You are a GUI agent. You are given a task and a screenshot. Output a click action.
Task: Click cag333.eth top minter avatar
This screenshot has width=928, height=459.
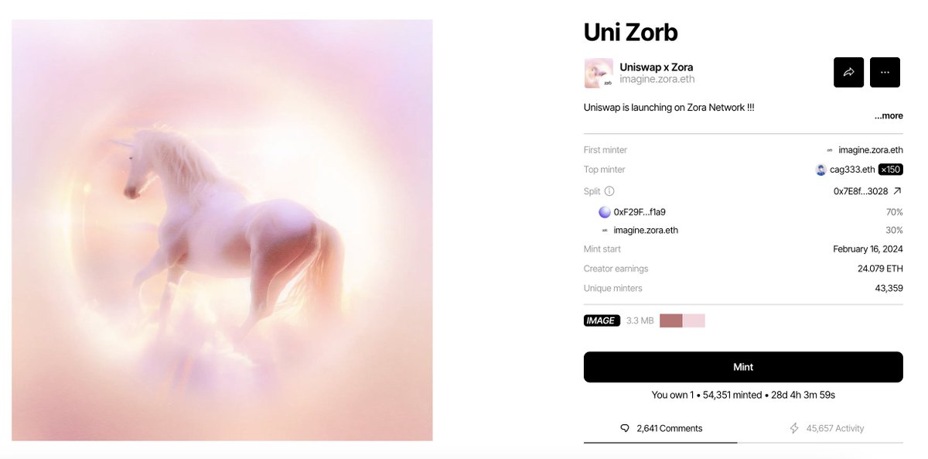(821, 170)
